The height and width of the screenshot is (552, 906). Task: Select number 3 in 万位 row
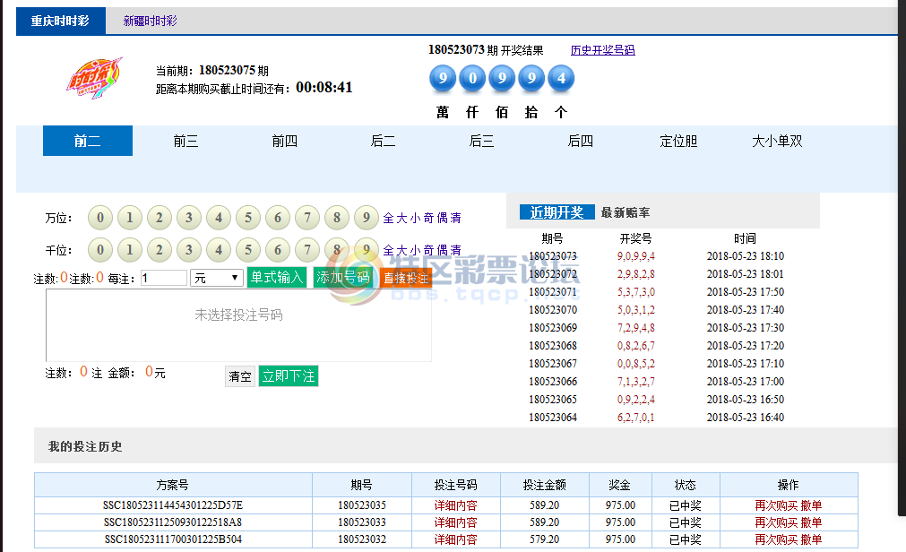188,218
